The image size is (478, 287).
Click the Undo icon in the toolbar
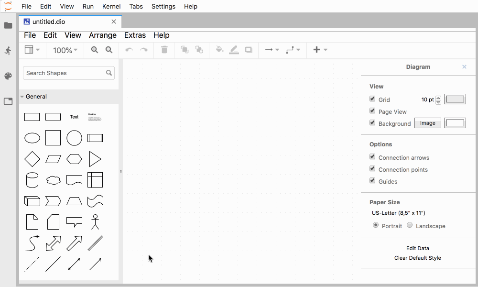pos(129,50)
